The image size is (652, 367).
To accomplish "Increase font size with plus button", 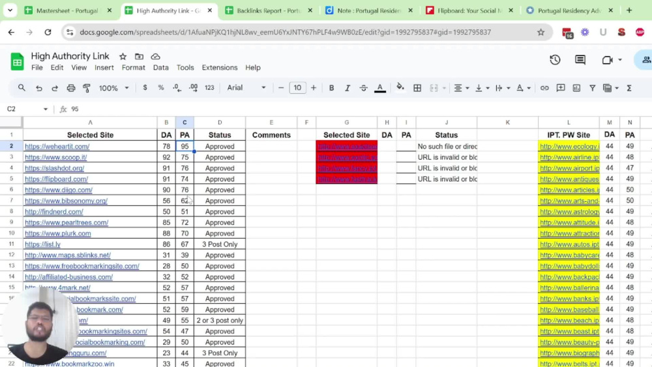I will [314, 88].
